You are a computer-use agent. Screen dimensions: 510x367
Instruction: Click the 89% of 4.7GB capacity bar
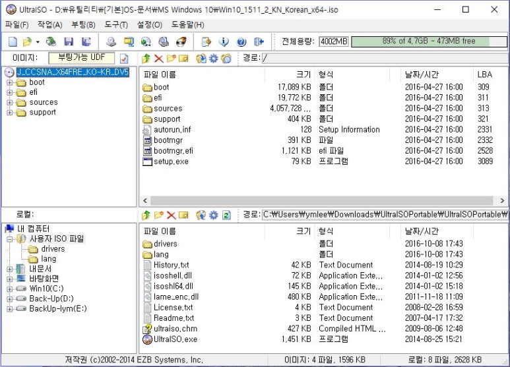(429, 42)
